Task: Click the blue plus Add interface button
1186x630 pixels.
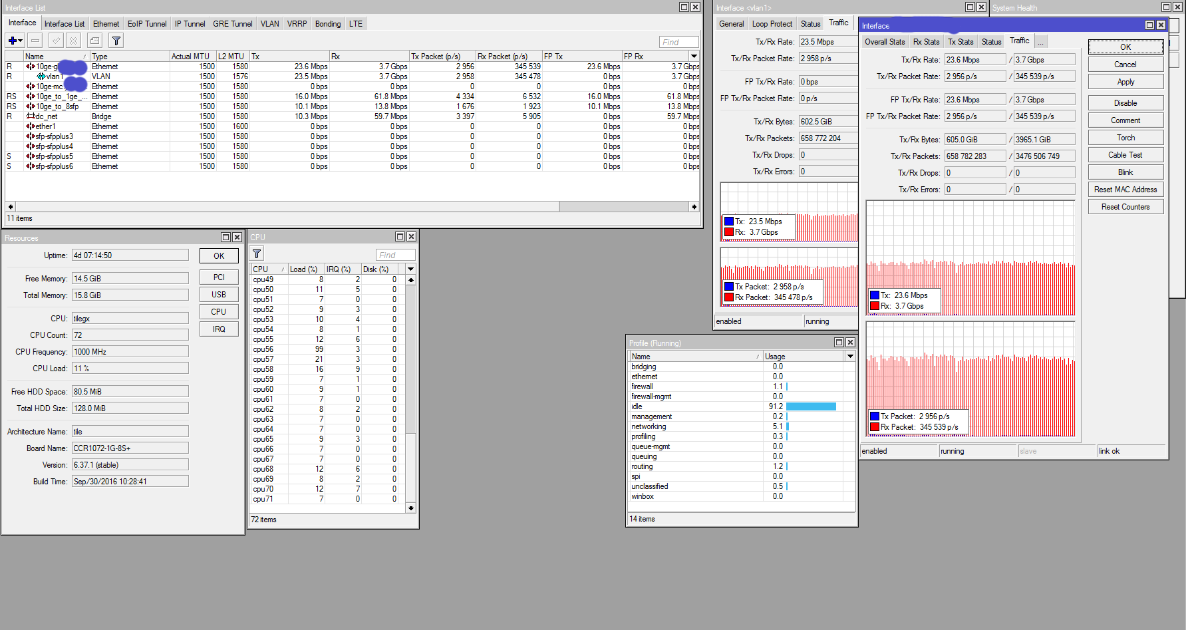Action: click(15, 41)
